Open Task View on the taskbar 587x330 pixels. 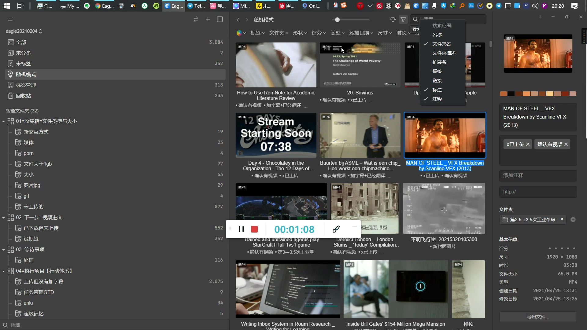pyautogui.click(x=20, y=6)
